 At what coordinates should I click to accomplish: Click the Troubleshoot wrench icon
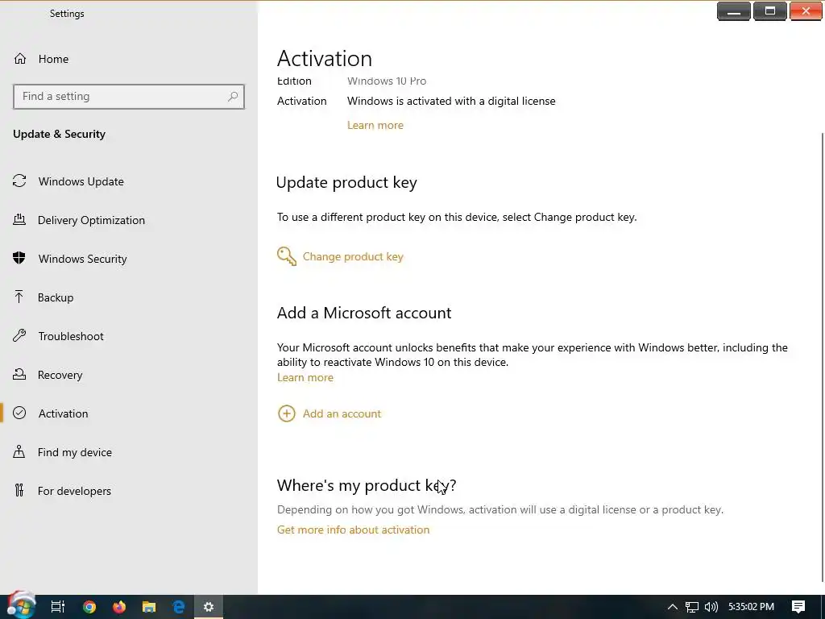19,335
